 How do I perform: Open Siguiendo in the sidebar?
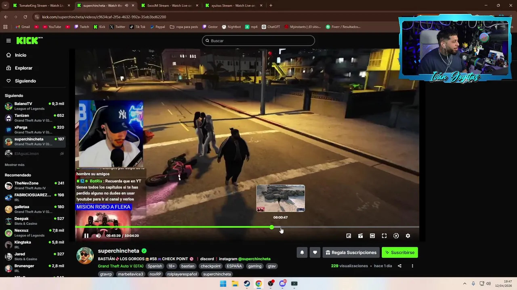(25, 81)
